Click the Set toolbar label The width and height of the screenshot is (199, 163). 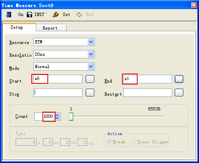[x=66, y=14]
